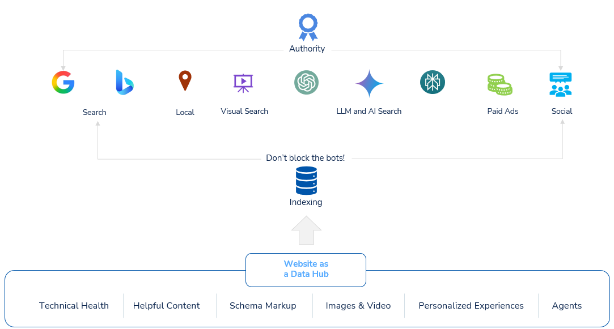Click the Perplexity logo icon
The image size is (614, 329).
coord(433,82)
